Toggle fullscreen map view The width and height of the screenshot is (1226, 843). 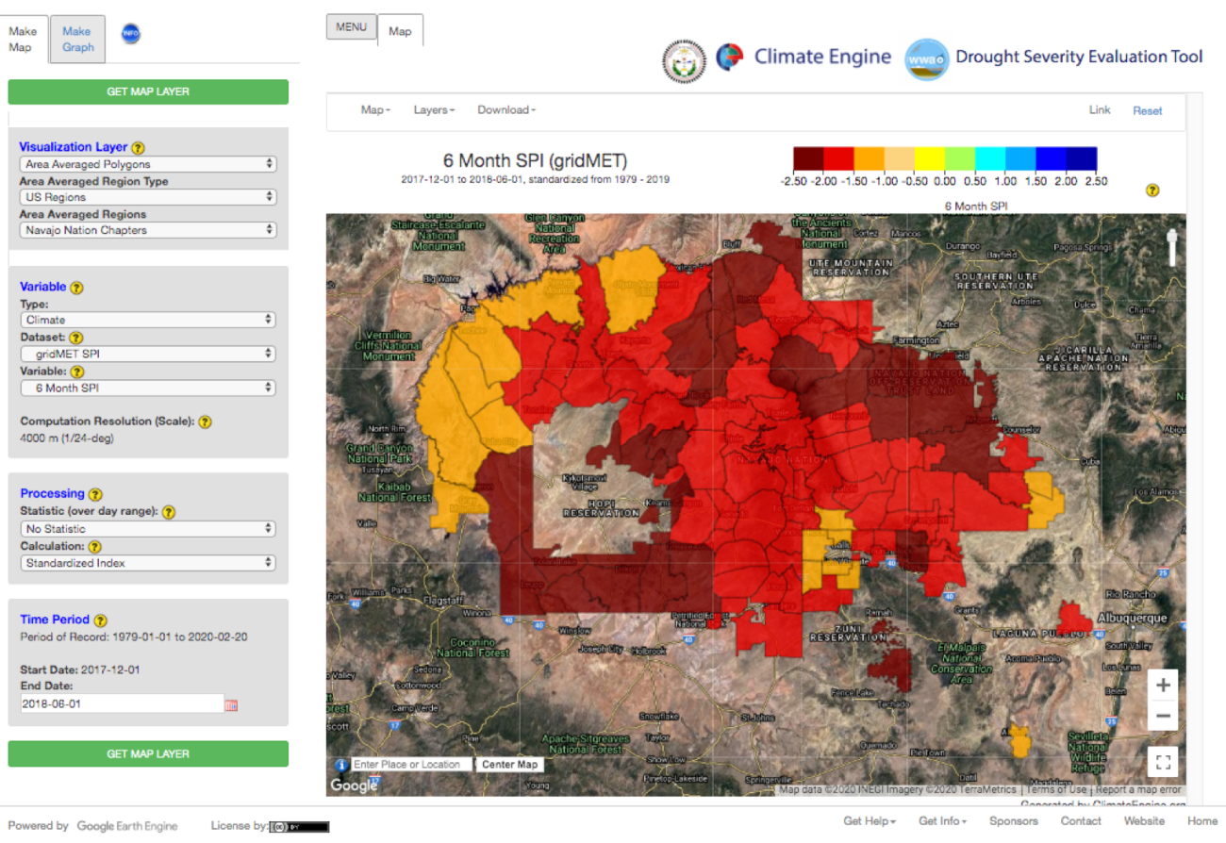click(1163, 762)
